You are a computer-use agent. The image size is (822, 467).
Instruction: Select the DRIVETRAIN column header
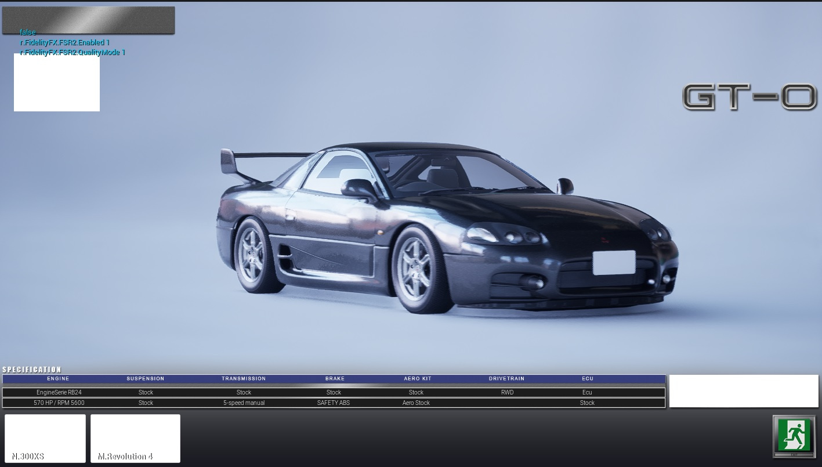tap(506, 379)
